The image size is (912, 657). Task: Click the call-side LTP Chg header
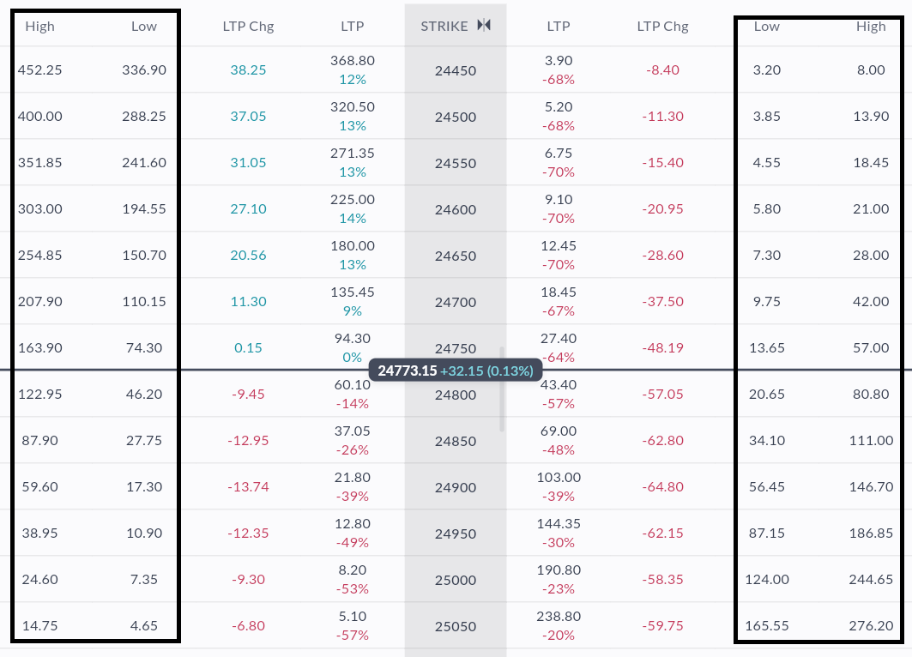coord(248,26)
